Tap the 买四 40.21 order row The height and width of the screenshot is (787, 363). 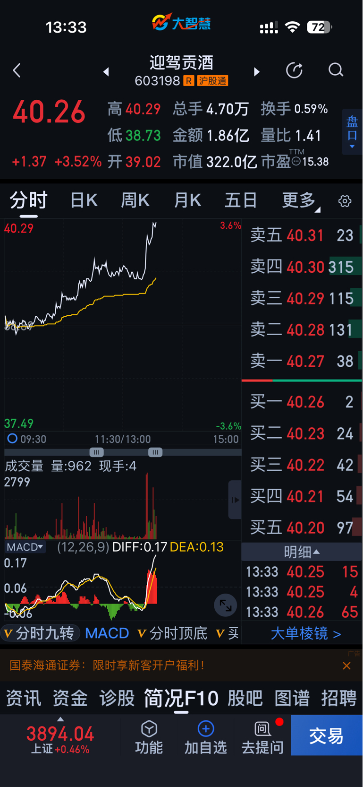(302, 496)
